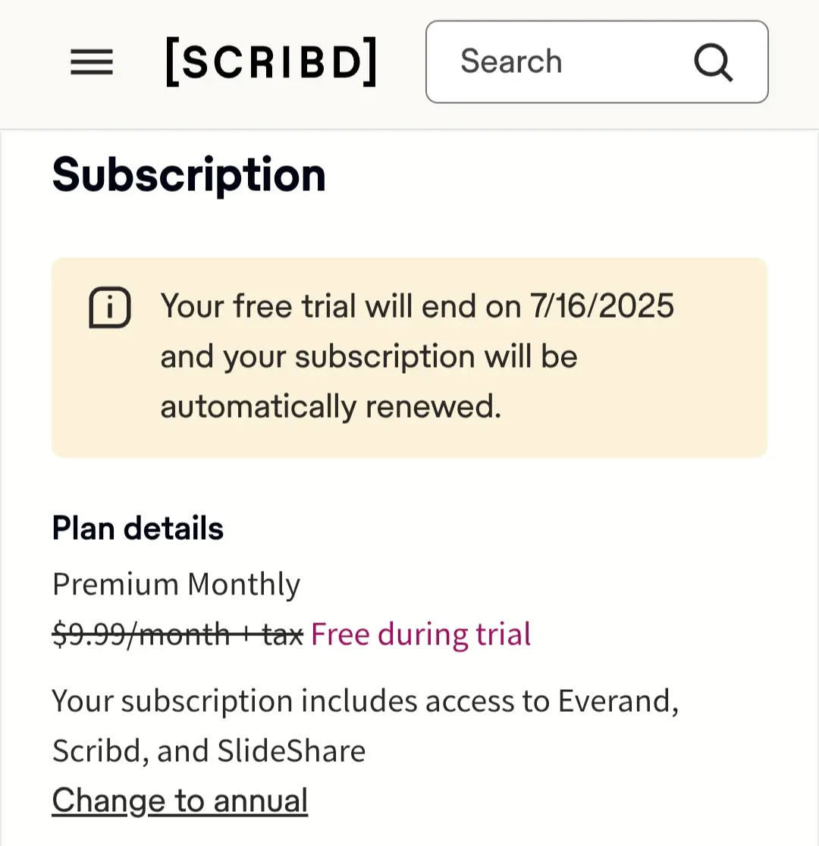The width and height of the screenshot is (819, 846).
Task: Click the 7/16/2025 trial end date
Action: (x=602, y=306)
